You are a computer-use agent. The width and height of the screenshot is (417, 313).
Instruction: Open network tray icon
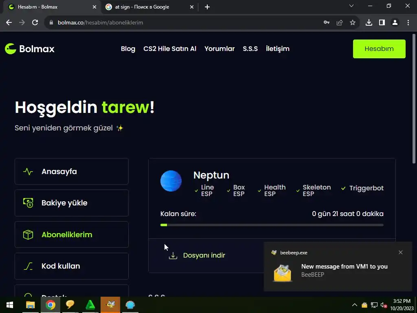click(374, 305)
